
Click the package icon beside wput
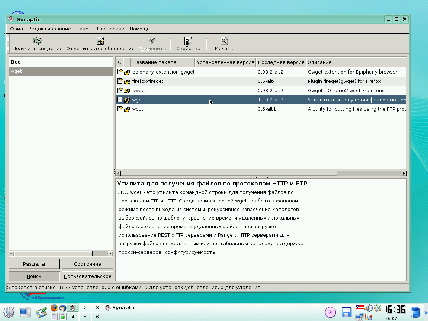(x=127, y=109)
